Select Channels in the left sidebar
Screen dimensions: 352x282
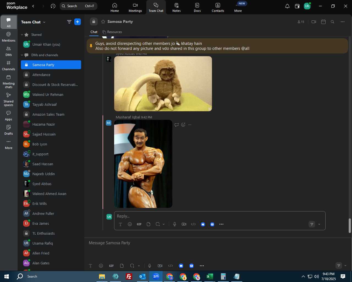click(x=9, y=65)
